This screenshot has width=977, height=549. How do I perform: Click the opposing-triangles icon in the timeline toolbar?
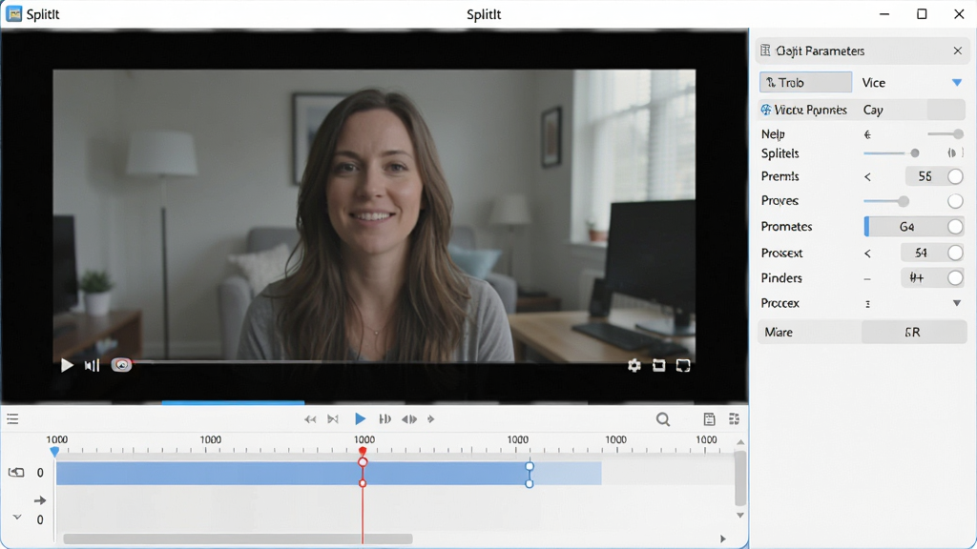point(409,419)
